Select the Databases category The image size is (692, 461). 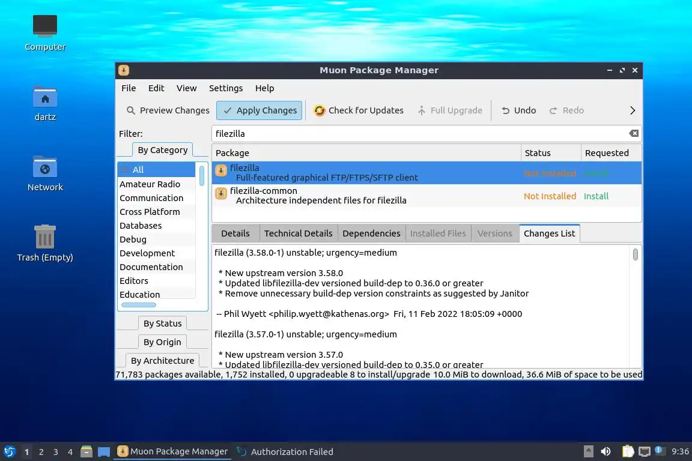pos(157,226)
